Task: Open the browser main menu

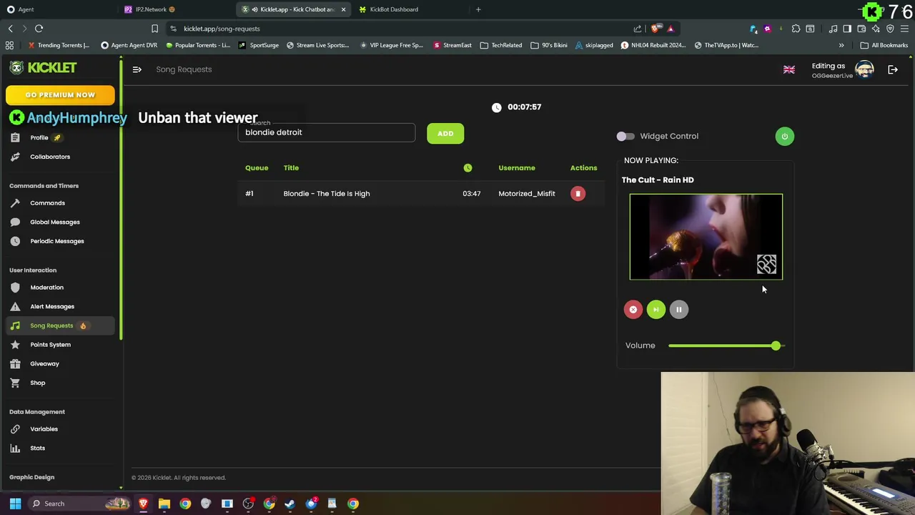Action: pos(904,29)
